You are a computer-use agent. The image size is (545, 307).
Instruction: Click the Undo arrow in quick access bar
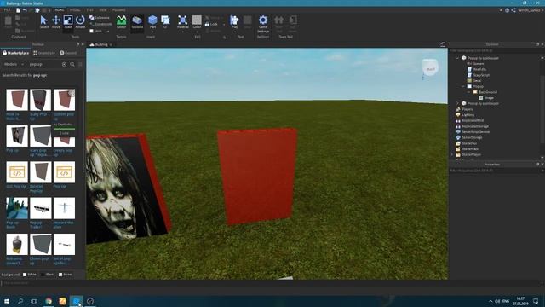[x=25, y=10]
